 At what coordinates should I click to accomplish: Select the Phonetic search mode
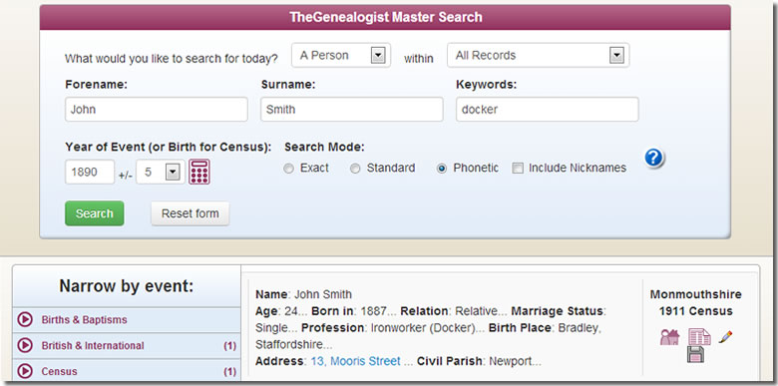click(x=441, y=169)
